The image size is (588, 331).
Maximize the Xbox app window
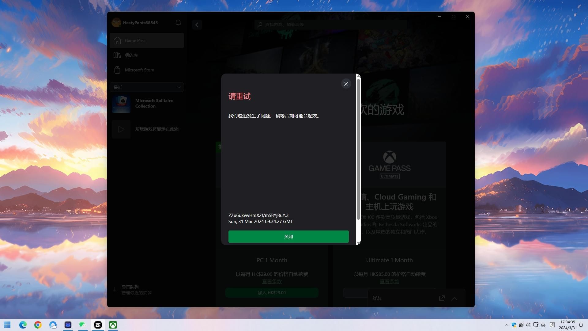pyautogui.click(x=454, y=17)
